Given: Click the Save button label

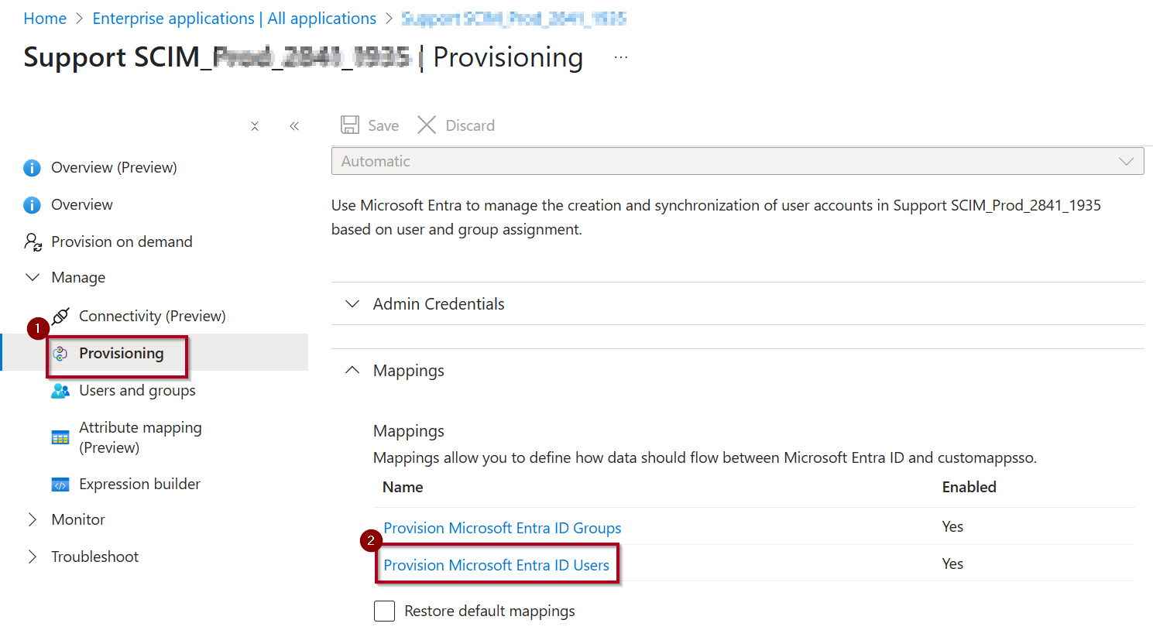Looking at the screenshot, I should click(383, 125).
